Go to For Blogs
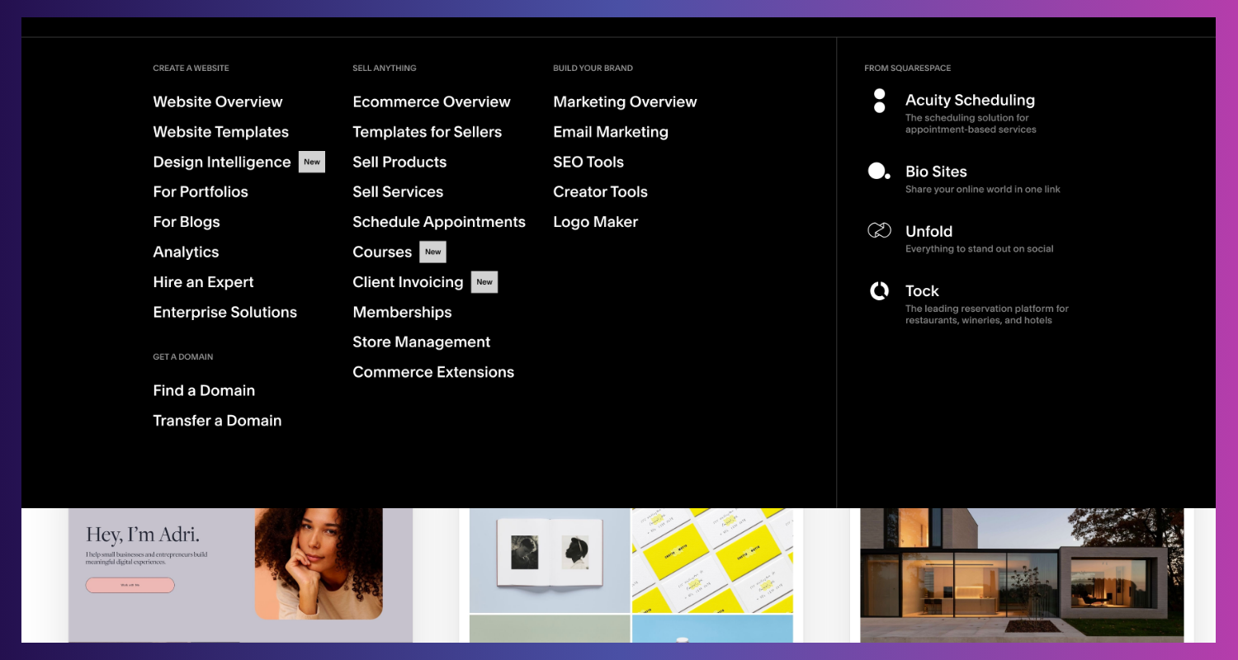Image resolution: width=1238 pixels, height=660 pixels. click(x=187, y=222)
